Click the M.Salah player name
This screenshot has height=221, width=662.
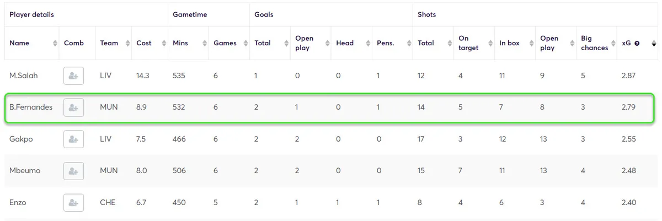(x=23, y=76)
